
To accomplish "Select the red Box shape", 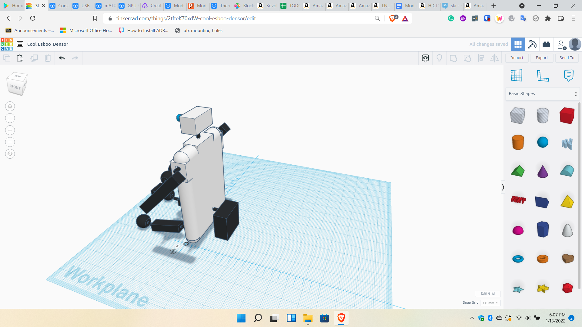I will pos(567,115).
